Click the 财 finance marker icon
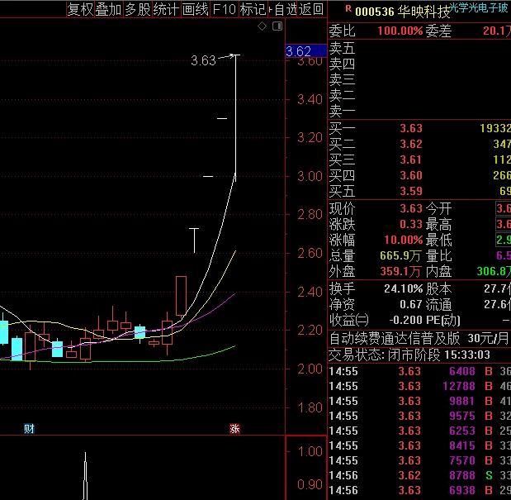 point(29,428)
